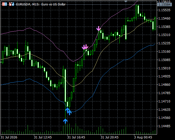Click the 1.14935 price axis label
The height and width of the screenshot is (140, 175).
(164, 76)
